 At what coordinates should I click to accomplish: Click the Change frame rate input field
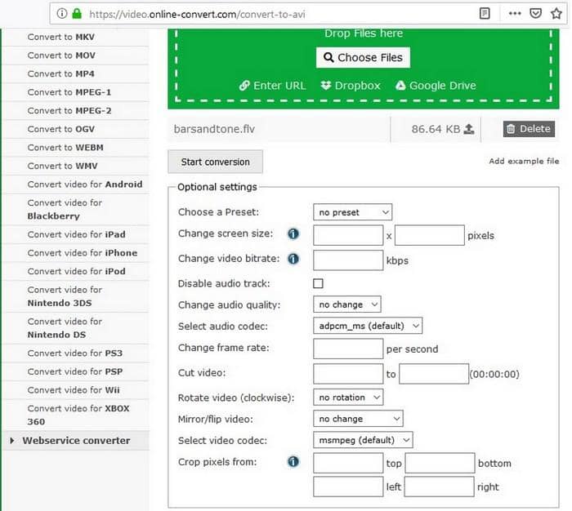[x=348, y=349]
